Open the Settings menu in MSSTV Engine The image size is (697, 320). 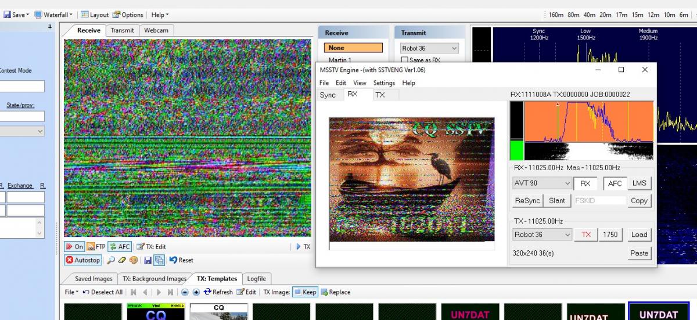[x=384, y=83]
